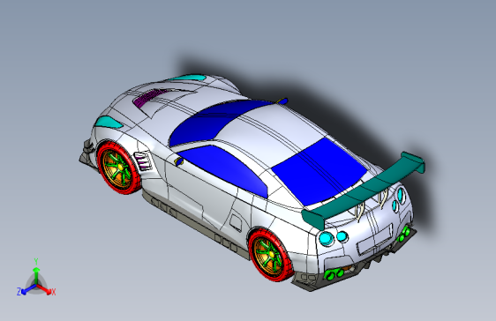Select the gray side skirt under the door
The height and width of the screenshot is (321, 496).
click(x=196, y=223)
